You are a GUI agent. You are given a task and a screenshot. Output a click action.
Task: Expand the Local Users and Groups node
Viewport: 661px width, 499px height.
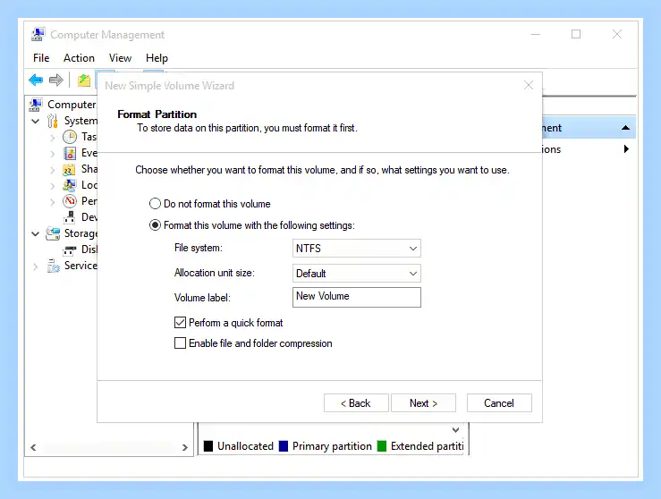tap(52, 186)
